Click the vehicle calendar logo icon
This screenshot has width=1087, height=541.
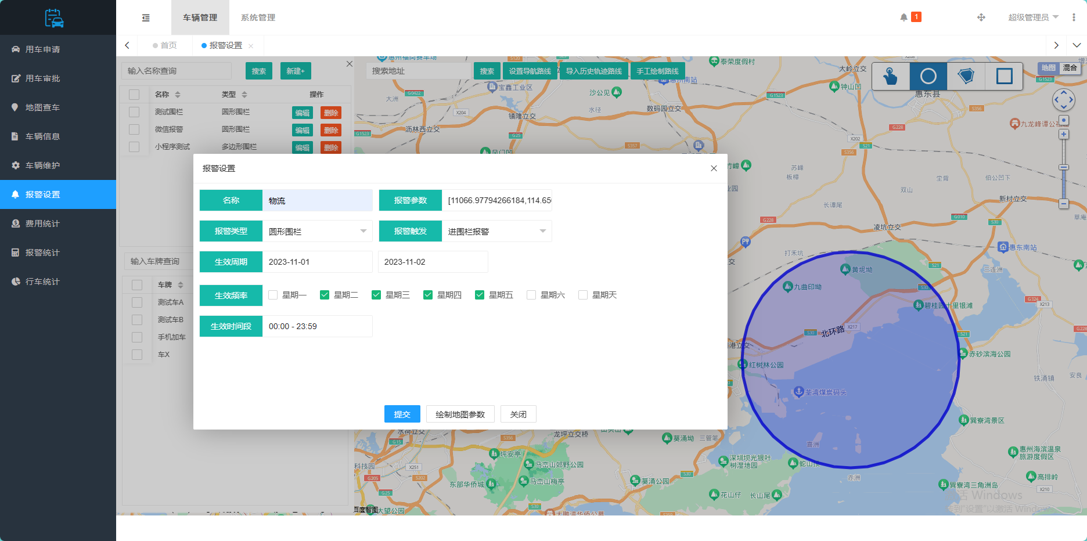click(x=54, y=18)
